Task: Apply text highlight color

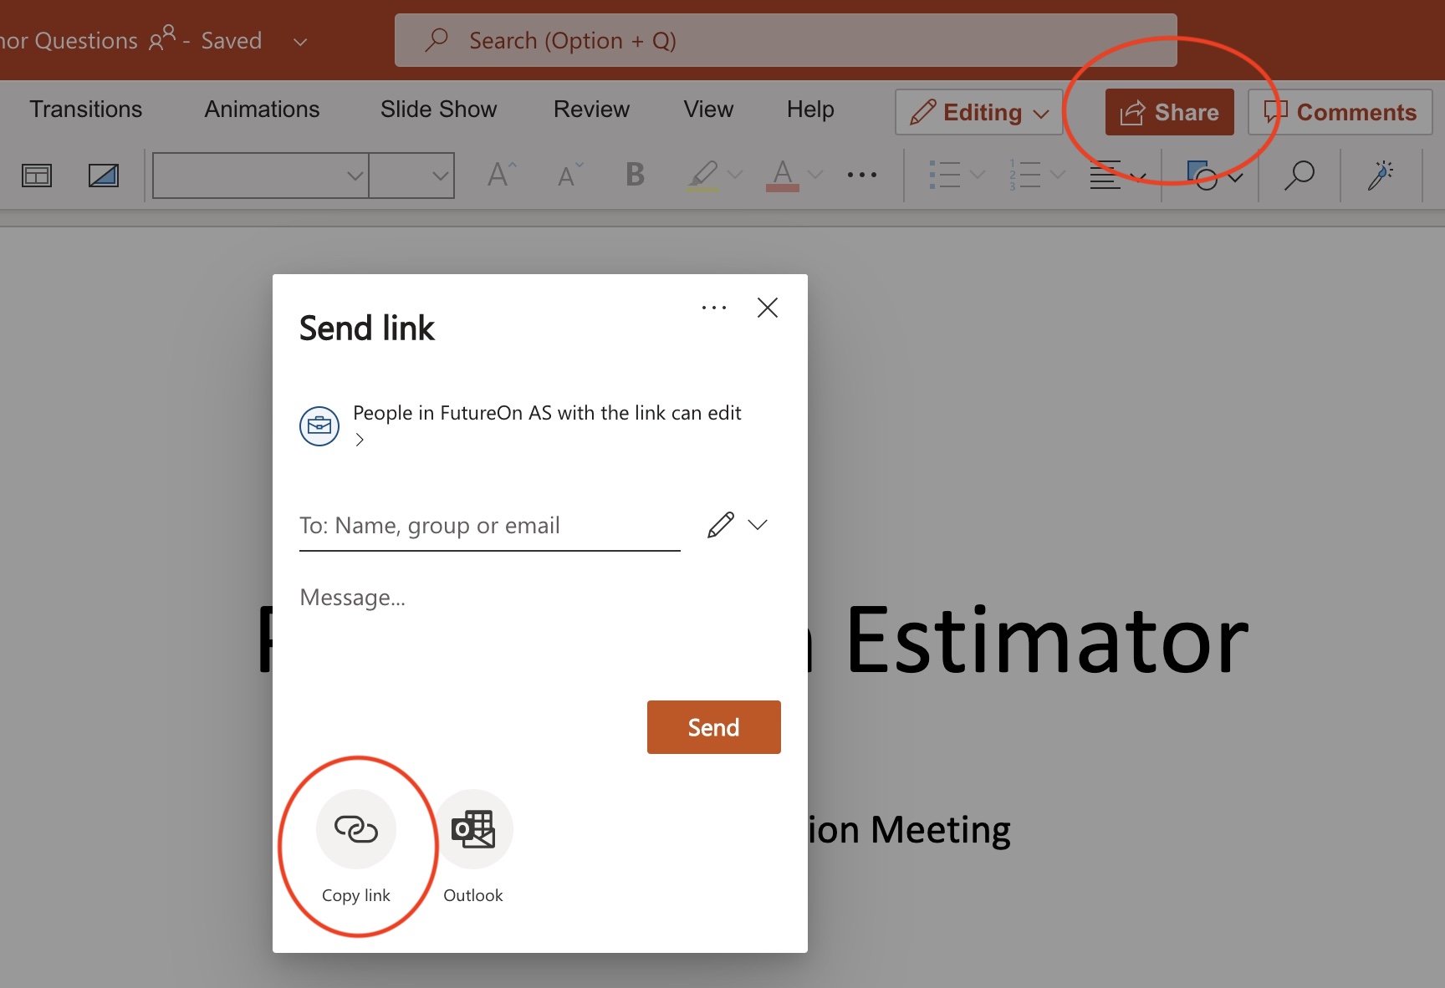Action: (x=702, y=175)
